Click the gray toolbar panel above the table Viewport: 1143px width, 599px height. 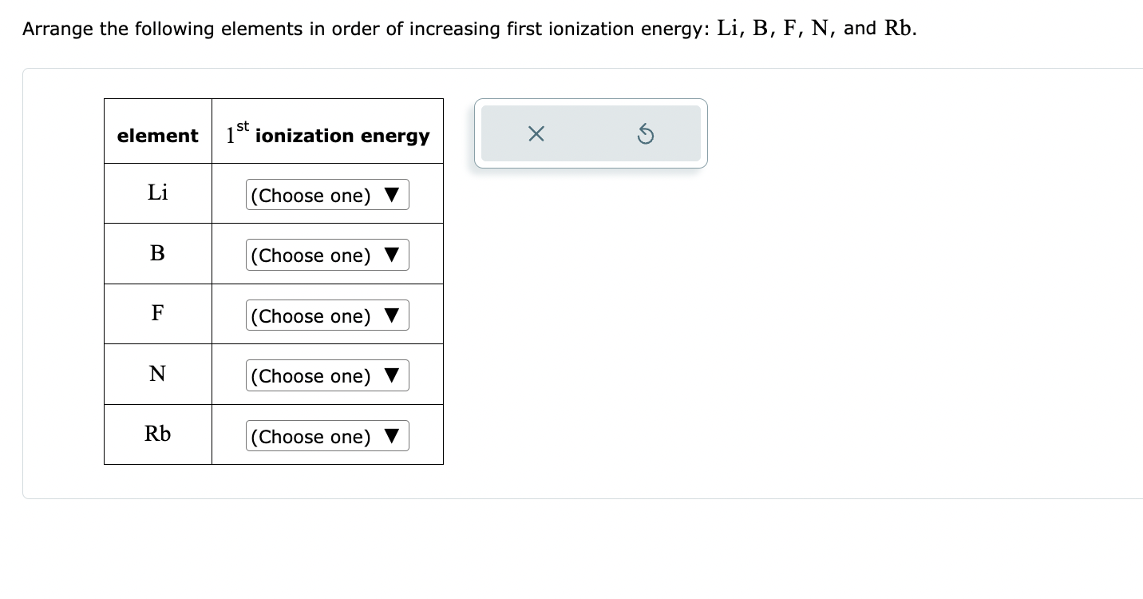click(591, 133)
